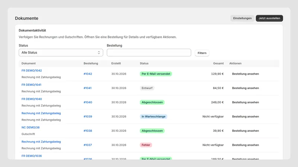Click the Abgeschlossen badge for order #1040

152,102
